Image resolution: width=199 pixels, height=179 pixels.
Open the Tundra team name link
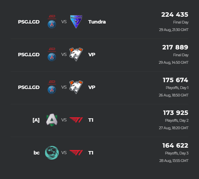(97, 22)
